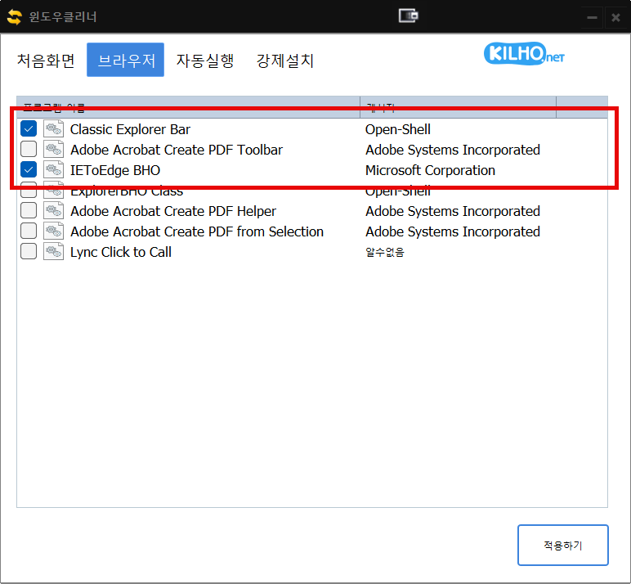631x584 pixels.
Task: Click Adobe Systems Incorporated for PDF from Selection row
Action: click(452, 231)
